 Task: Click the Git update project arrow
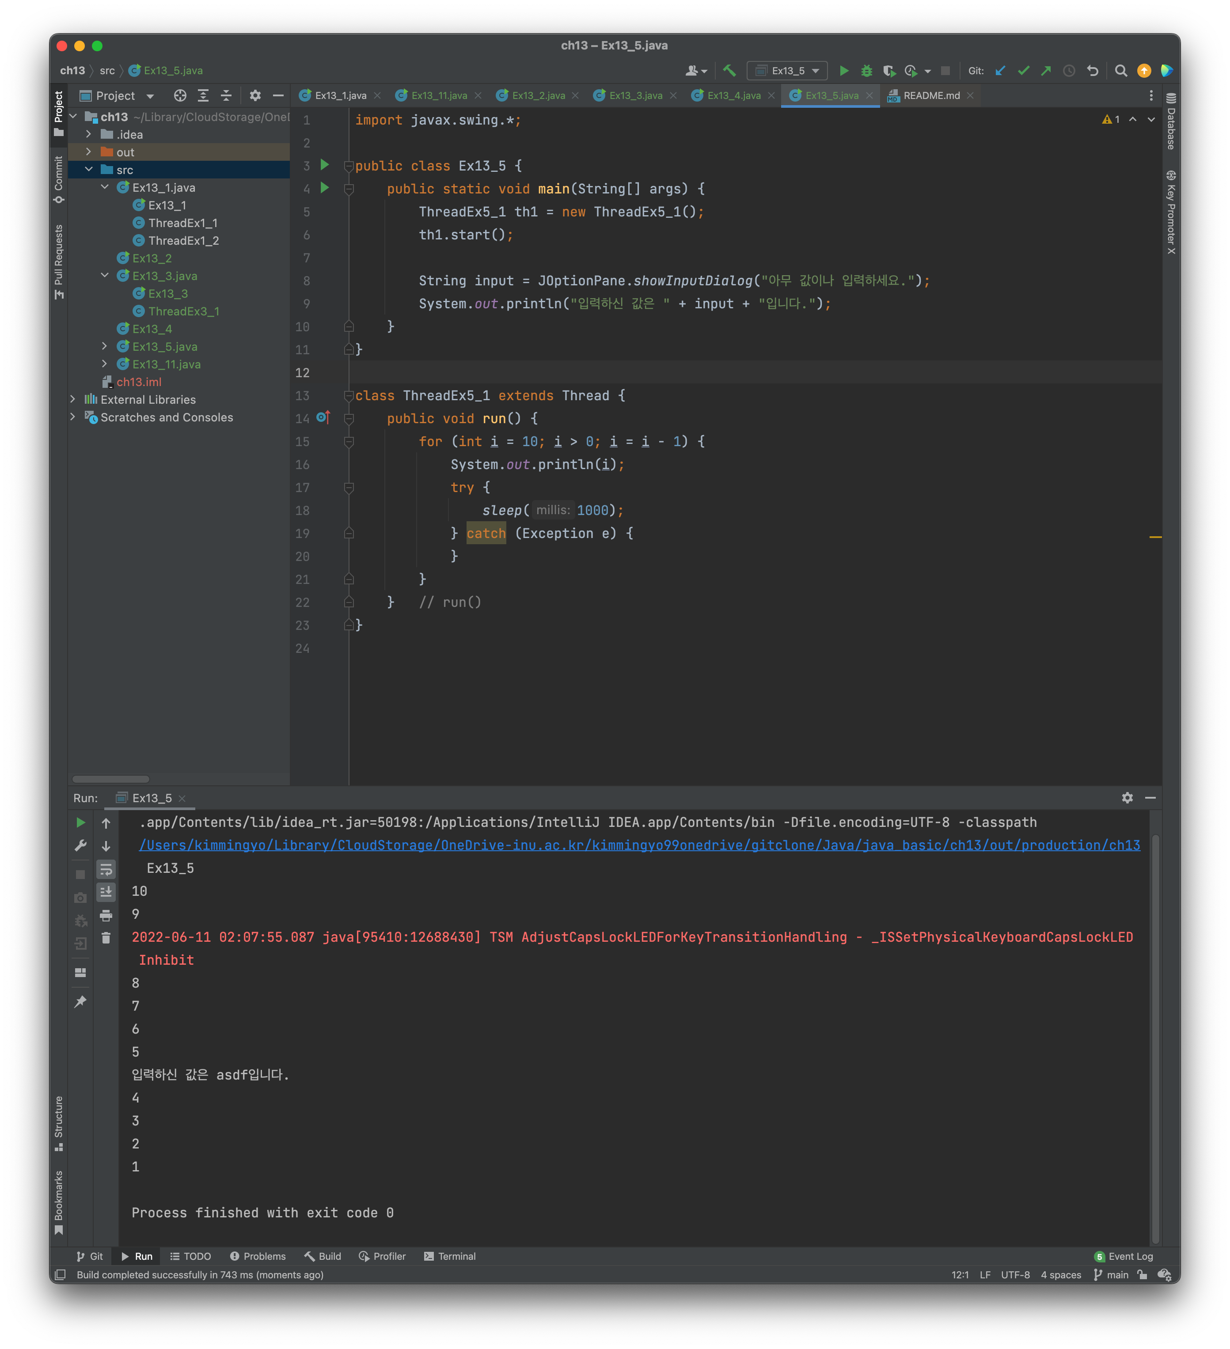point(1000,70)
